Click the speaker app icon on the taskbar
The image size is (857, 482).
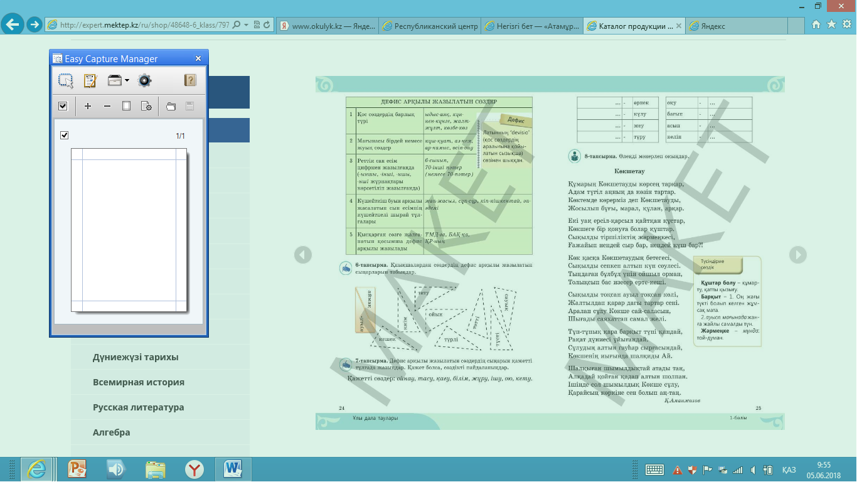click(x=116, y=469)
